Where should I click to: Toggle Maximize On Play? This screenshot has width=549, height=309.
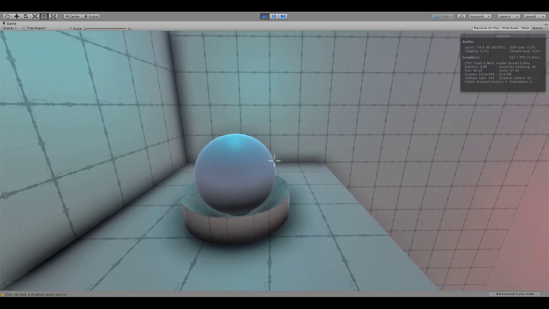click(x=486, y=28)
